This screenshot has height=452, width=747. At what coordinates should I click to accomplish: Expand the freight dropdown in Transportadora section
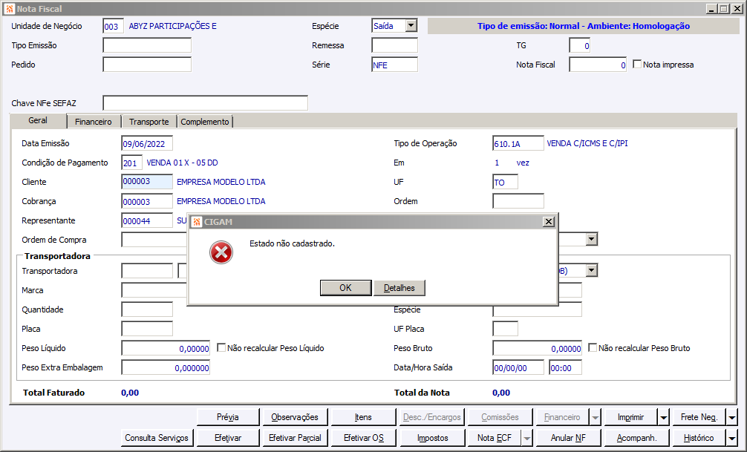pyautogui.click(x=591, y=271)
